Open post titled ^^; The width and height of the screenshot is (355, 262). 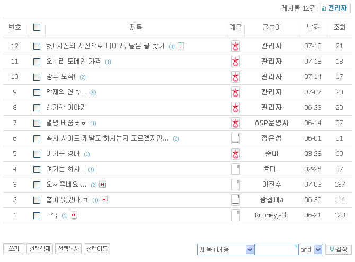[51, 215]
